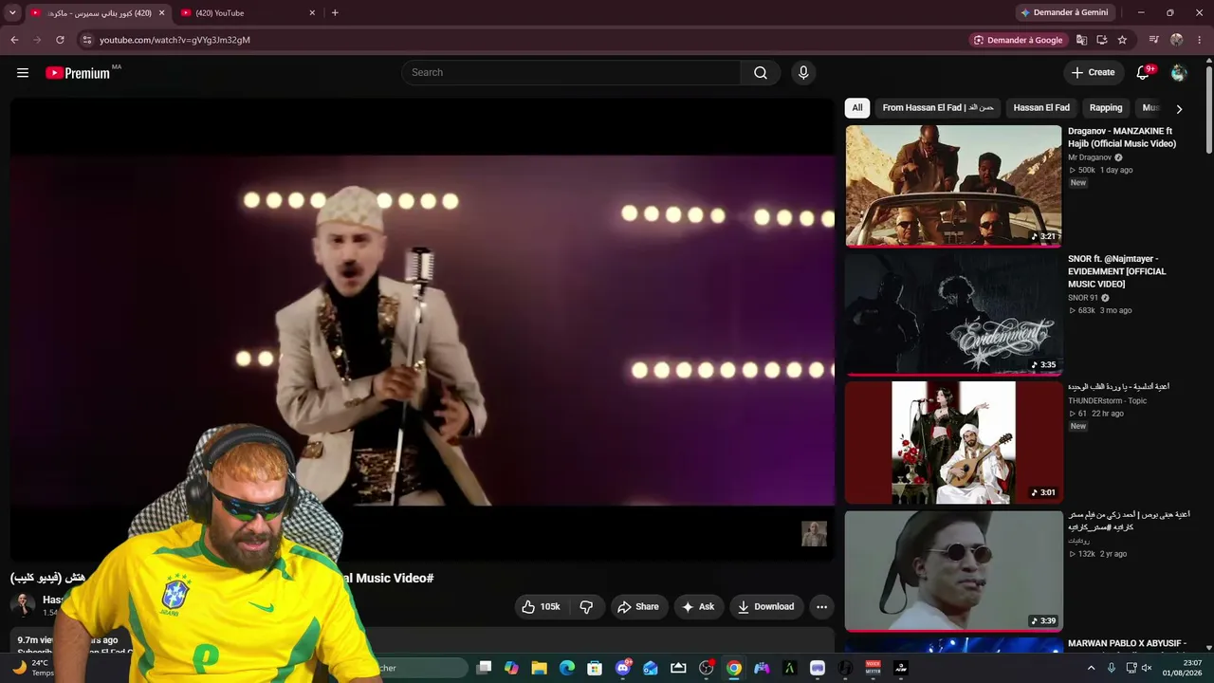Viewport: 1214px width, 683px height.
Task: Visit SNOR 91 channel
Action: 1083,298
